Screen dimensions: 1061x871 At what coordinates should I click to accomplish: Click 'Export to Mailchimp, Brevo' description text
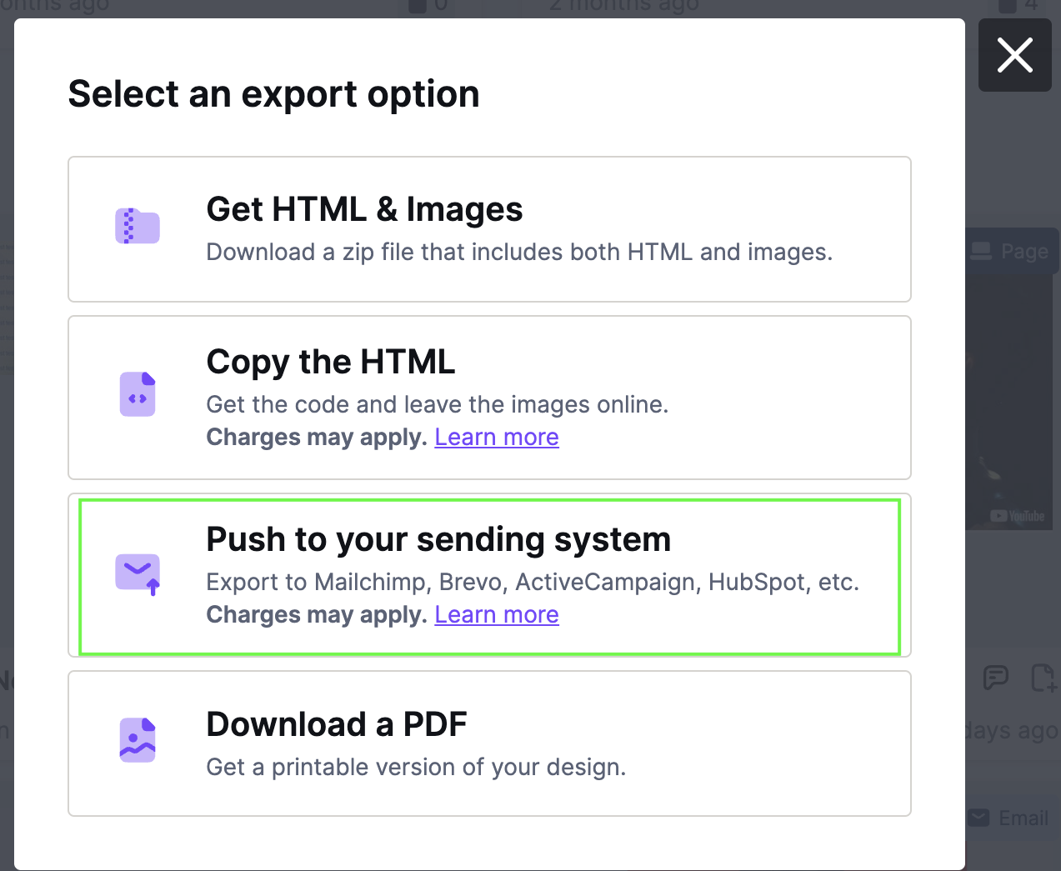[533, 582]
